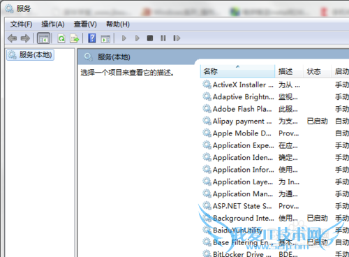The width and height of the screenshot is (349, 257).
Task: Select 服务(本地) in the left tree
Action: 30,55
